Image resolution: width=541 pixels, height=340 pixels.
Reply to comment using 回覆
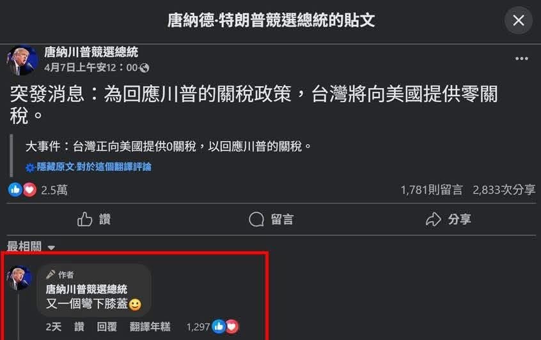click(107, 326)
